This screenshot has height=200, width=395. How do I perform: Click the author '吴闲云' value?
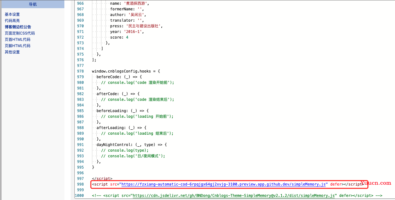[x=136, y=15]
